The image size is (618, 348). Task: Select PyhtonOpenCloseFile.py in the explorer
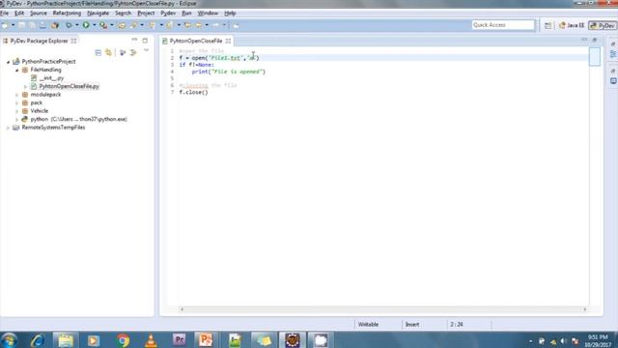[x=69, y=86]
